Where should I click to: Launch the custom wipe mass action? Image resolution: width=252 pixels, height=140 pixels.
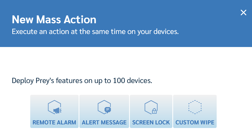[195, 111]
